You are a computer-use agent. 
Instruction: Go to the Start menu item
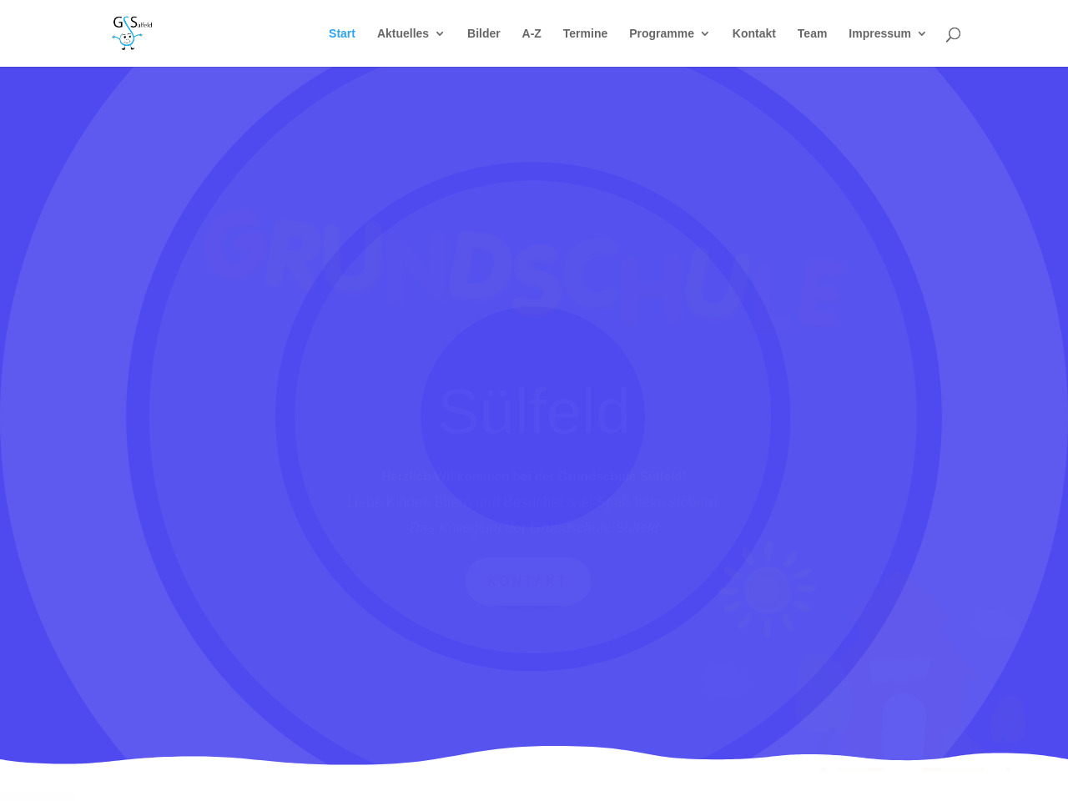pyautogui.click(x=341, y=33)
